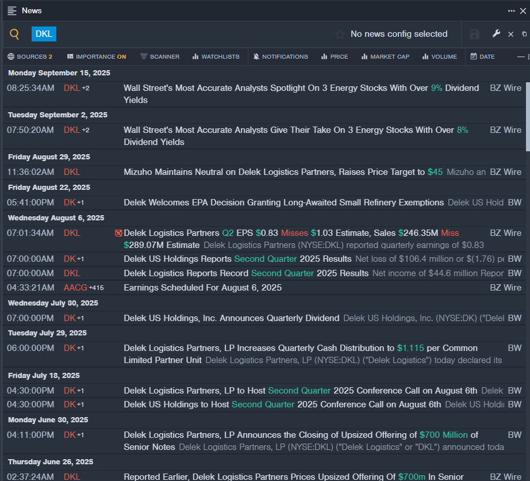Expand the Market Cap filter
The image size is (530, 481).
[x=385, y=56]
